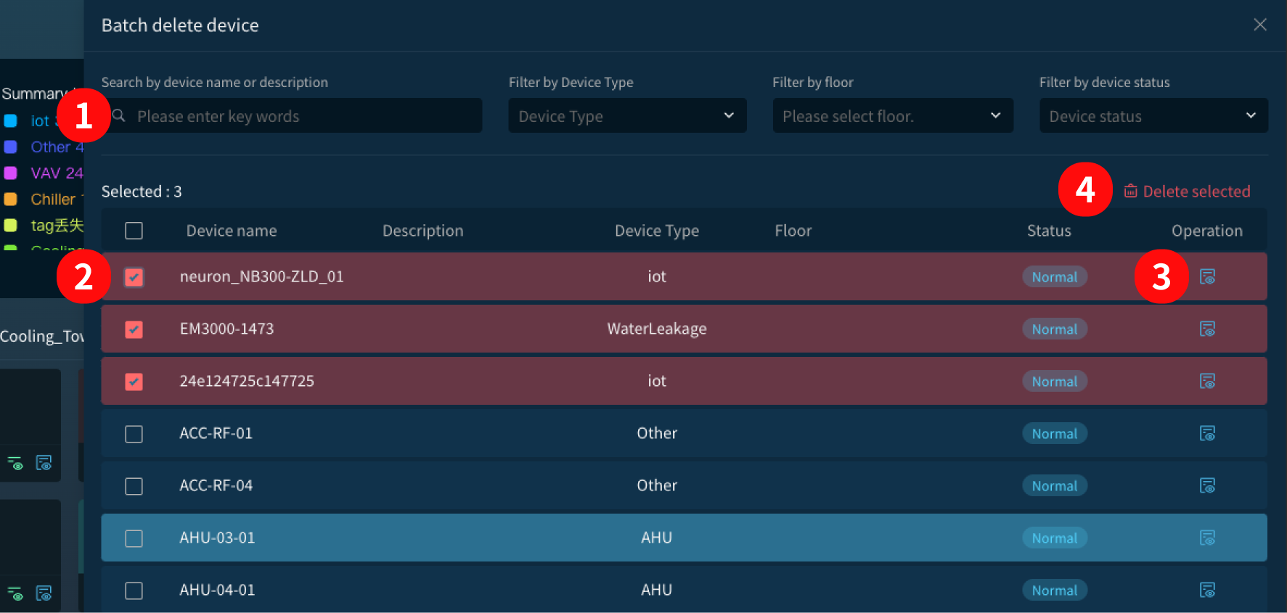The image size is (1287, 613).
Task: Click trash icon beside Delete selected
Action: tap(1130, 191)
